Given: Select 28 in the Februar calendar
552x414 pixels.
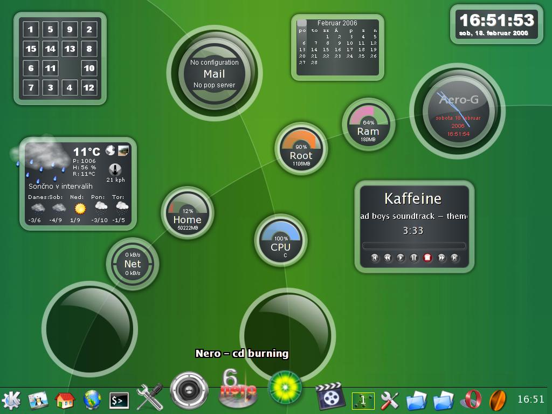Looking at the screenshot, I should [314, 63].
